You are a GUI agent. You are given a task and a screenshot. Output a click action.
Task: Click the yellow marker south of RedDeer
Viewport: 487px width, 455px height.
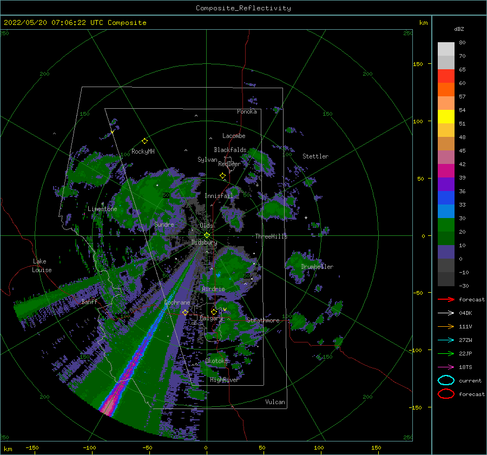click(x=222, y=176)
